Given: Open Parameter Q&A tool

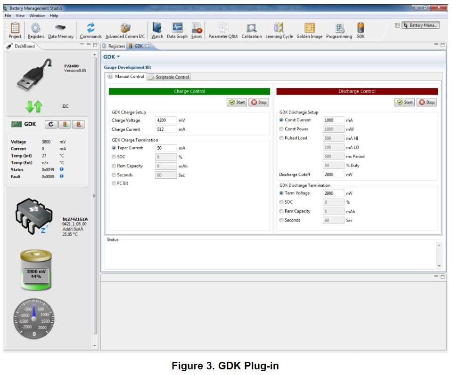Looking at the screenshot, I should click(223, 31).
